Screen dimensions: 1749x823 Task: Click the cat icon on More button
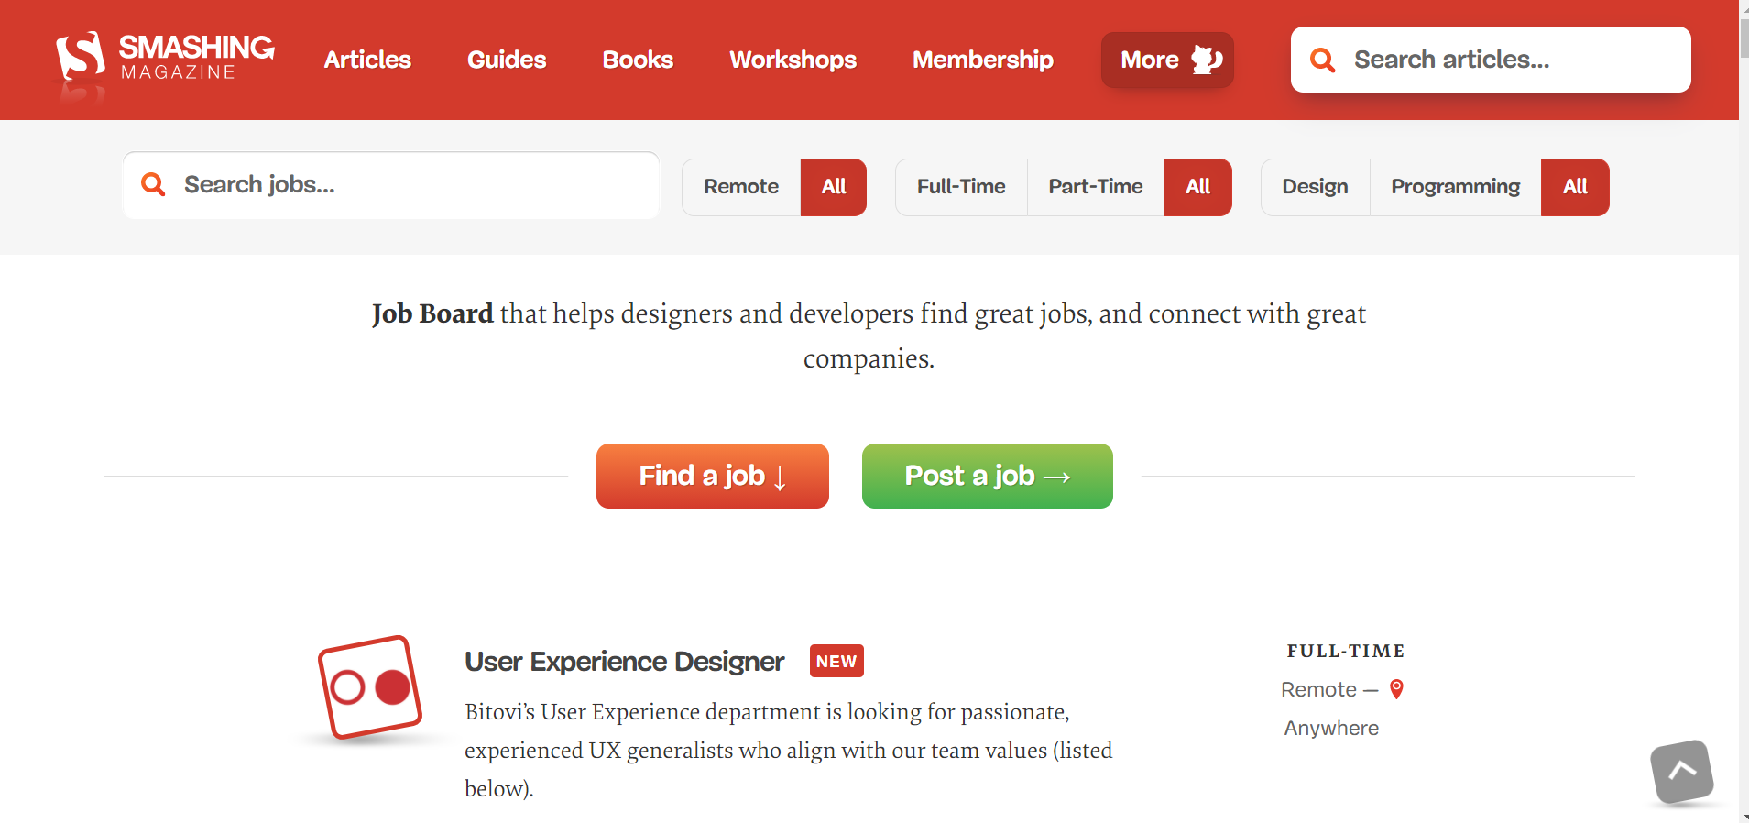tap(1207, 60)
